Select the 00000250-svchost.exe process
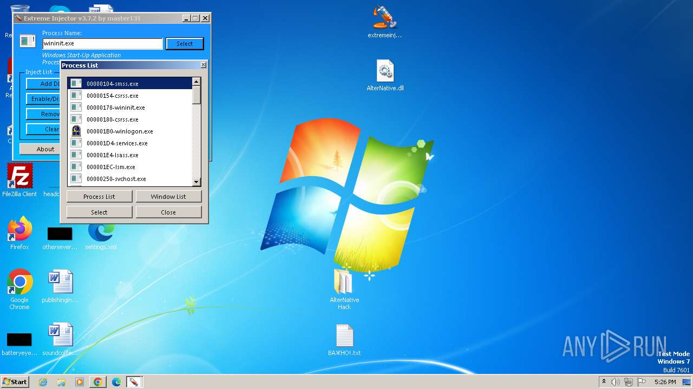Viewport: 693px width, 389px height. (130, 179)
